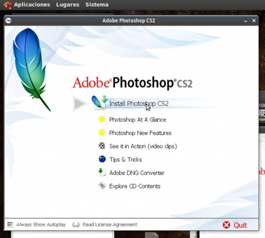Open Tips & Tricks
Viewport: 265px width, 238px height.
click(x=125, y=159)
